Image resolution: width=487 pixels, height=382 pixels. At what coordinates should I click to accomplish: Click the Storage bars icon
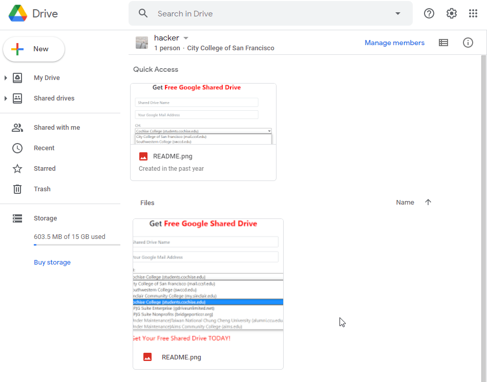[x=17, y=218]
